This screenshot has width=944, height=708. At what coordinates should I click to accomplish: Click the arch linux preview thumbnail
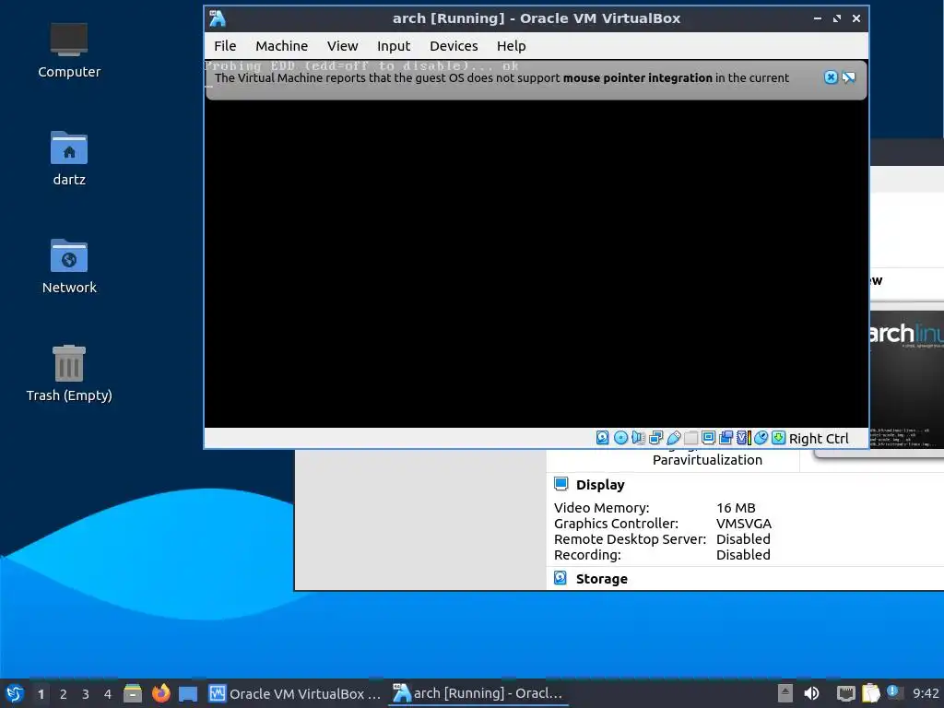(x=906, y=379)
